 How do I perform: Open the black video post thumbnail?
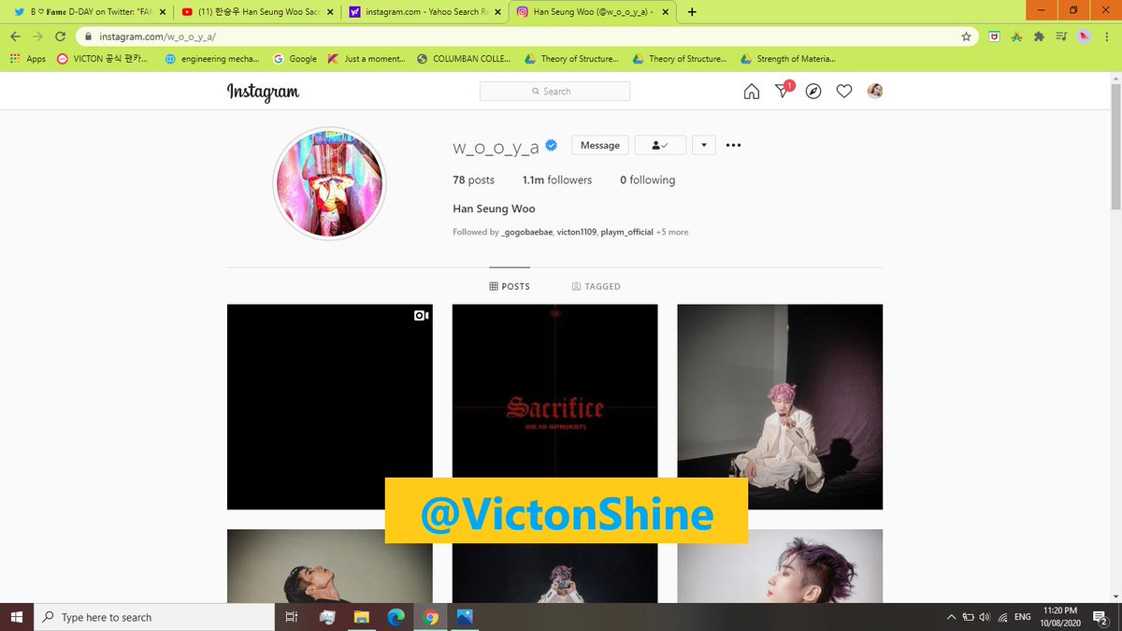pos(330,407)
